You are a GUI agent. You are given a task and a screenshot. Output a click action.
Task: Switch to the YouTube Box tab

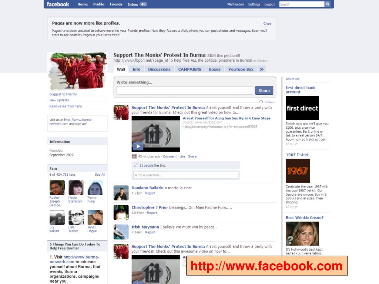pyautogui.click(x=241, y=69)
